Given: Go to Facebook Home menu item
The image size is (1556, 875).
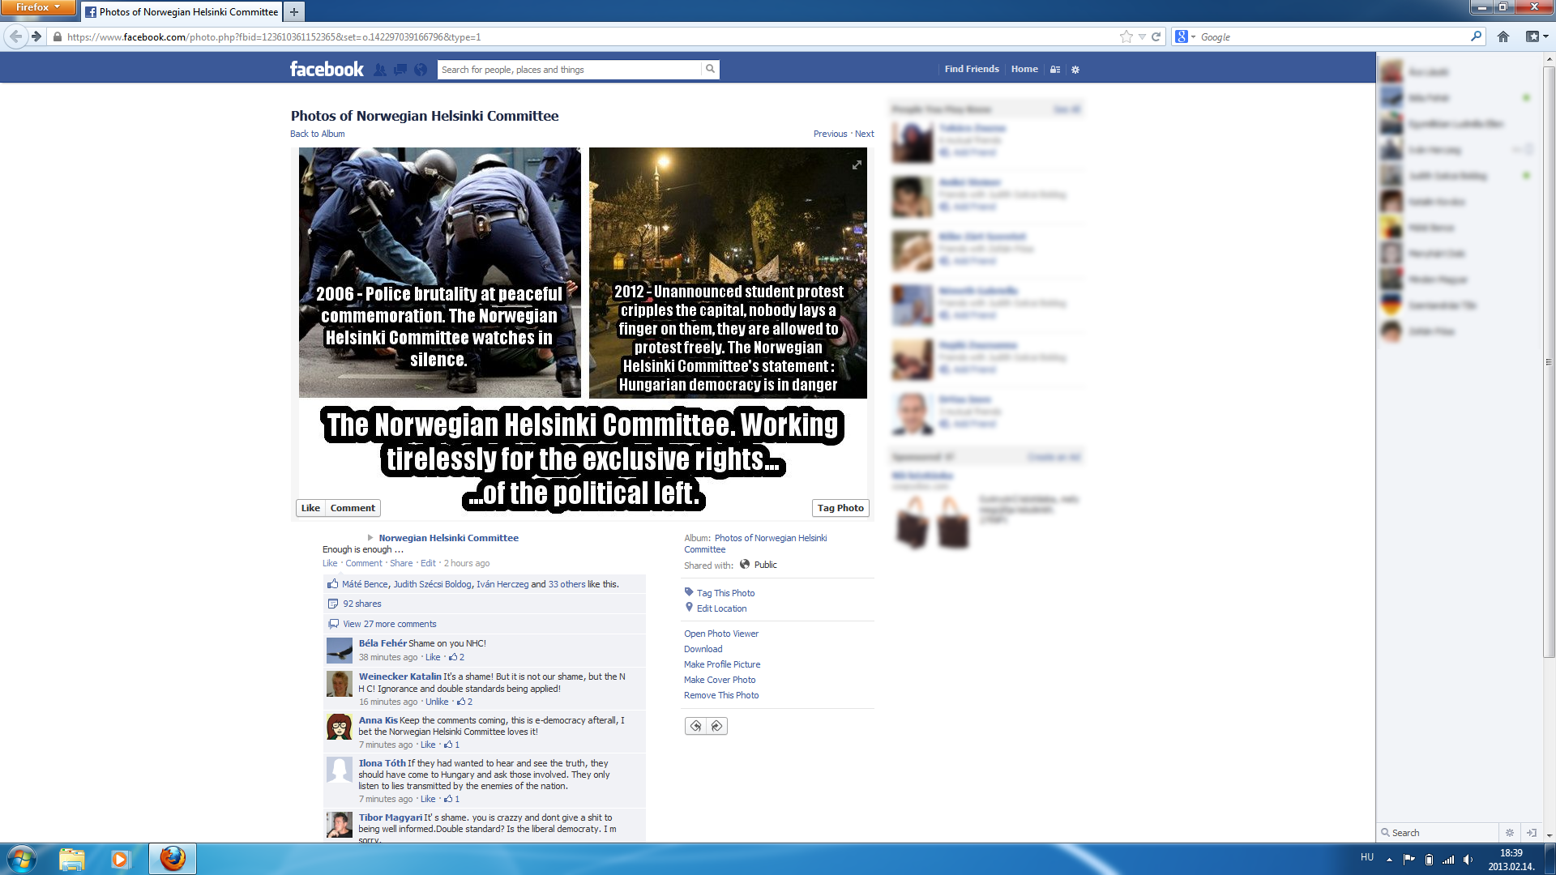Looking at the screenshot, I should (x=1024, y=69).
